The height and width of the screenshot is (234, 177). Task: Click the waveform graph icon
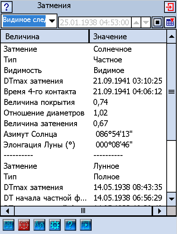tap(39, 225)
